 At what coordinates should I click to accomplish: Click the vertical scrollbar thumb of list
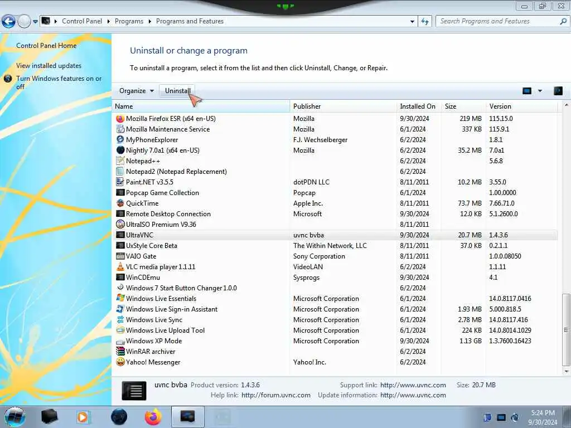tap(566, 330)
